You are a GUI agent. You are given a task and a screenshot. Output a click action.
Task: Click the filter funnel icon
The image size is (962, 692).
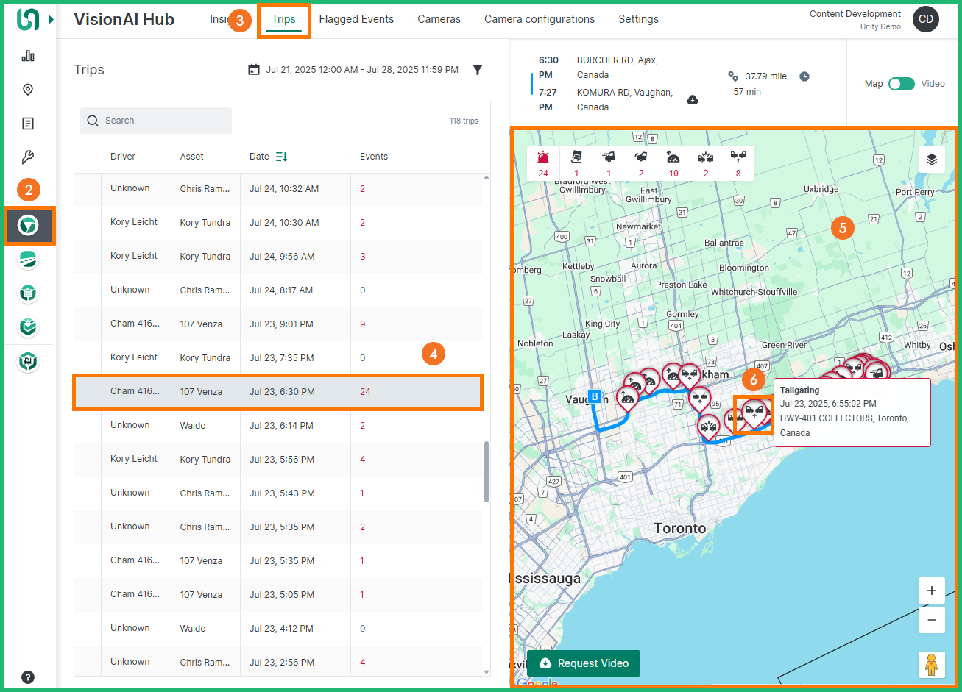[x=478, y=70]
